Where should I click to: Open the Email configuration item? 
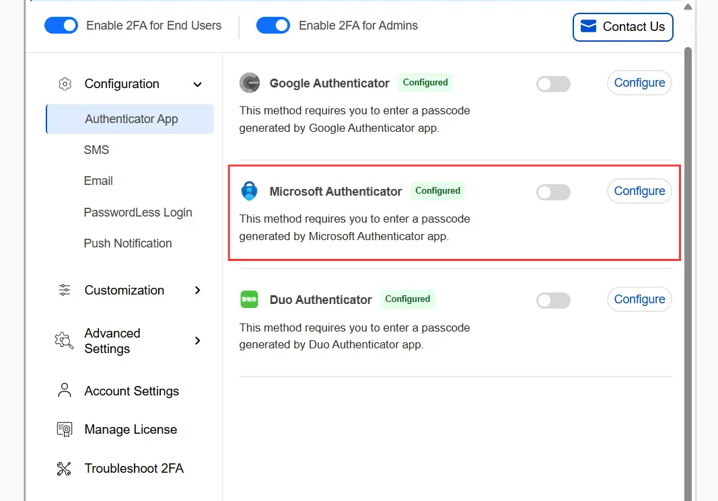point(98,181)
